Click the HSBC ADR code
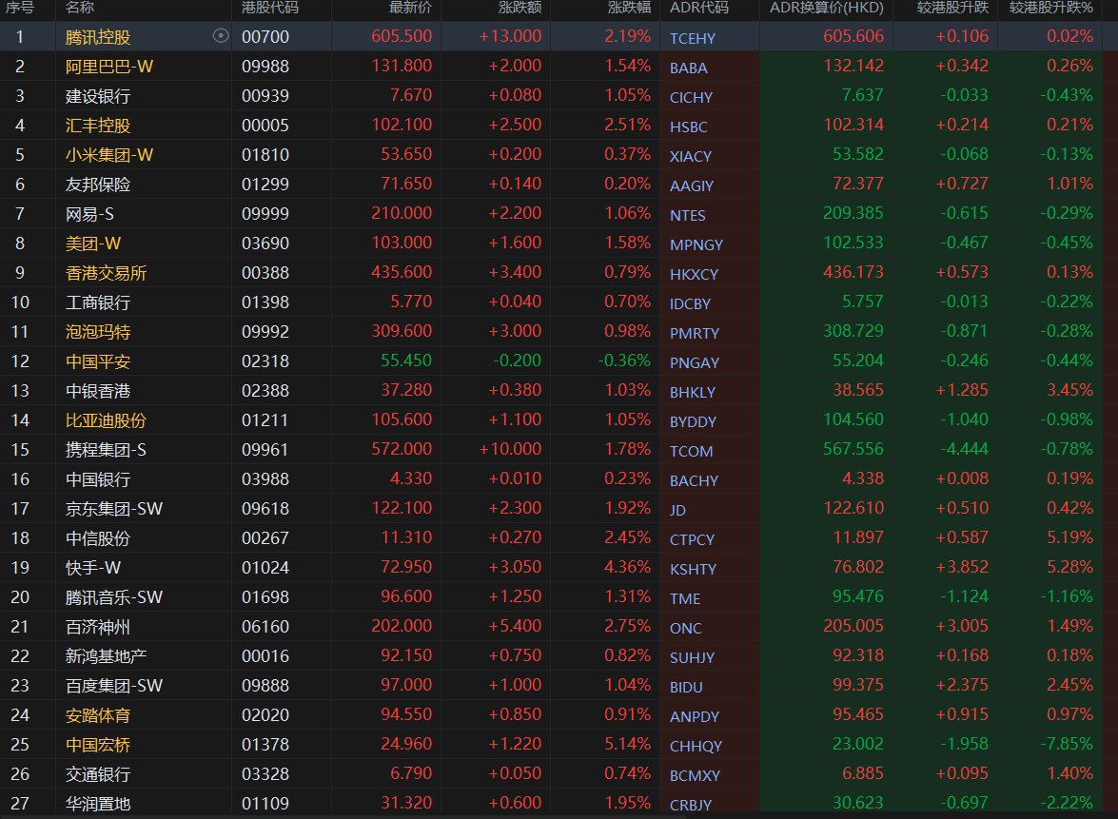This screenshot has width=1118, height=819. [x=688, y=127]
